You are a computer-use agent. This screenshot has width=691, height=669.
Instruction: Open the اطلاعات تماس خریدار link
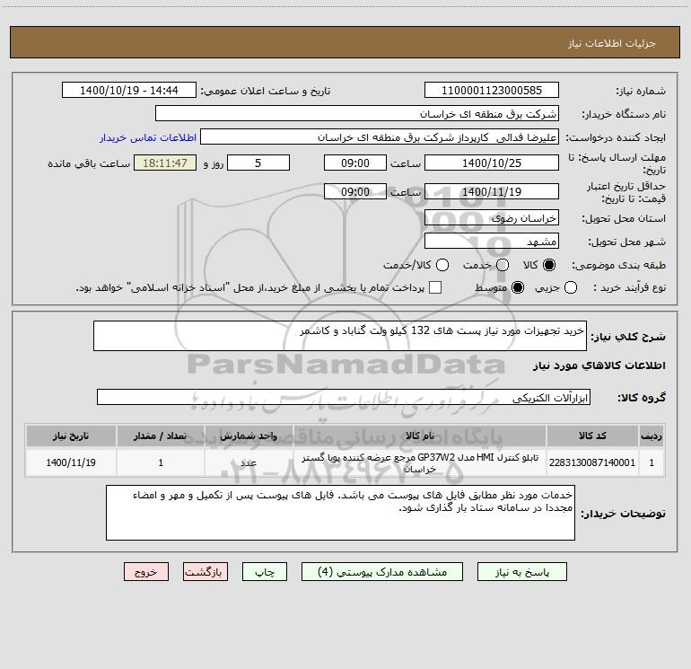click(x=148, y=137)
